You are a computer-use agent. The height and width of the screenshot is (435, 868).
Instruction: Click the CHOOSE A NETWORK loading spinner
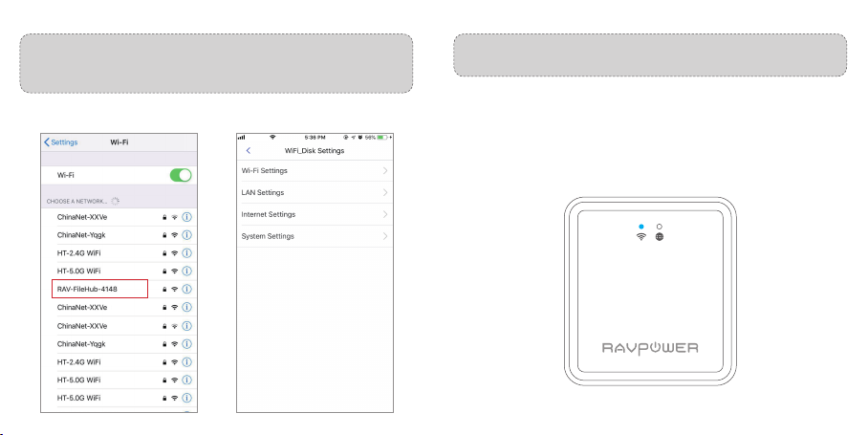click(115, 202)
